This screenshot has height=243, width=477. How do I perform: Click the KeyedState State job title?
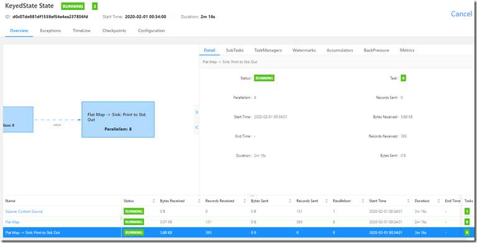point(29,6)
